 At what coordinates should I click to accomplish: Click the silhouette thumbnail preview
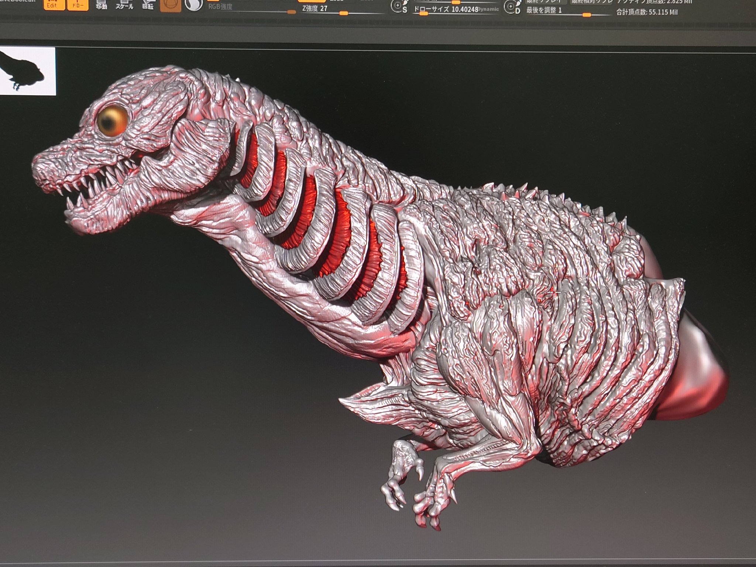[x=27, y=71]
